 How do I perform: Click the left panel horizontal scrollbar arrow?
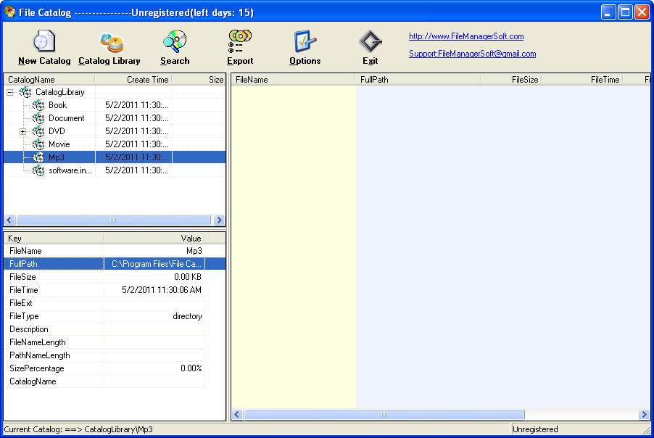tap(8, 220)
